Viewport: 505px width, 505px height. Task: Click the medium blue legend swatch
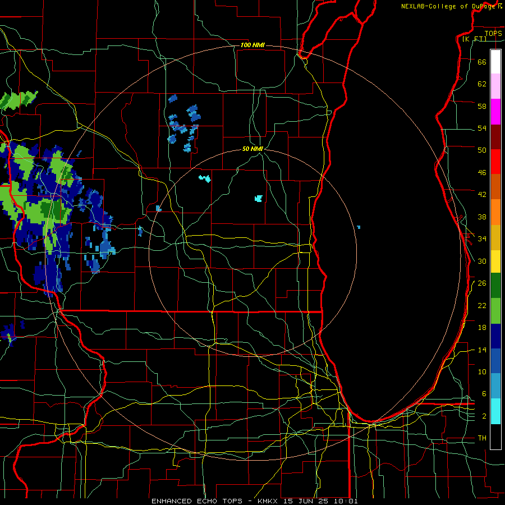495,361
